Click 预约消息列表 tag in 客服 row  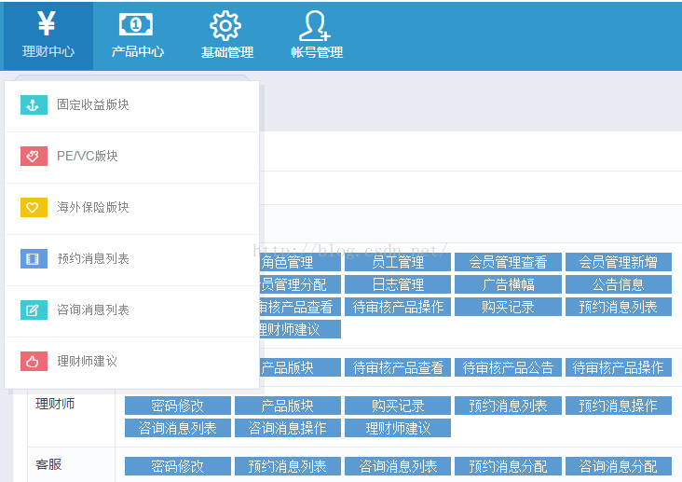[x=288, y=466]
